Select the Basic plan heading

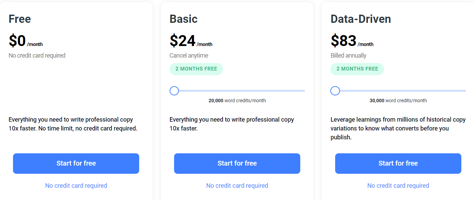click(184, 19)
